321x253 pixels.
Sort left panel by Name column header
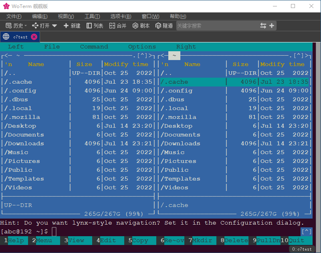click(36, 64)
